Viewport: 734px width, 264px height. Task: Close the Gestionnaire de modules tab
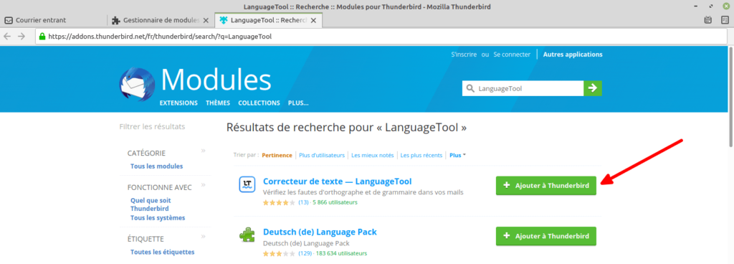click(206, 20)
